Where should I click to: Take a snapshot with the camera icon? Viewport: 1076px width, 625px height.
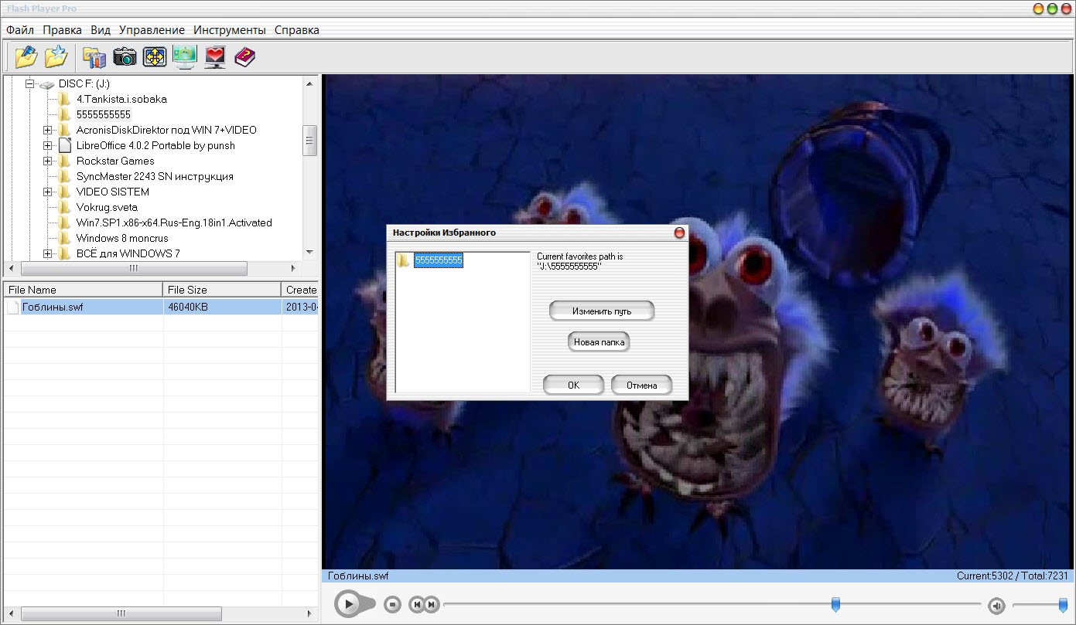(x=125, y=56)
